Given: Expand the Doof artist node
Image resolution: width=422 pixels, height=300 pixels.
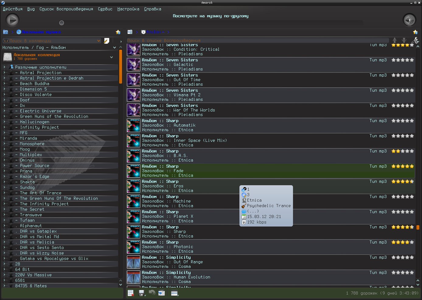Looking at the screenshot, I should pos(4,100).
